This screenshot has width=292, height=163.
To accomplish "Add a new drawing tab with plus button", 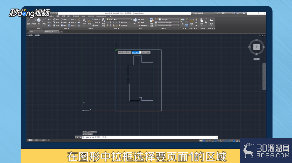I will 62,32.
